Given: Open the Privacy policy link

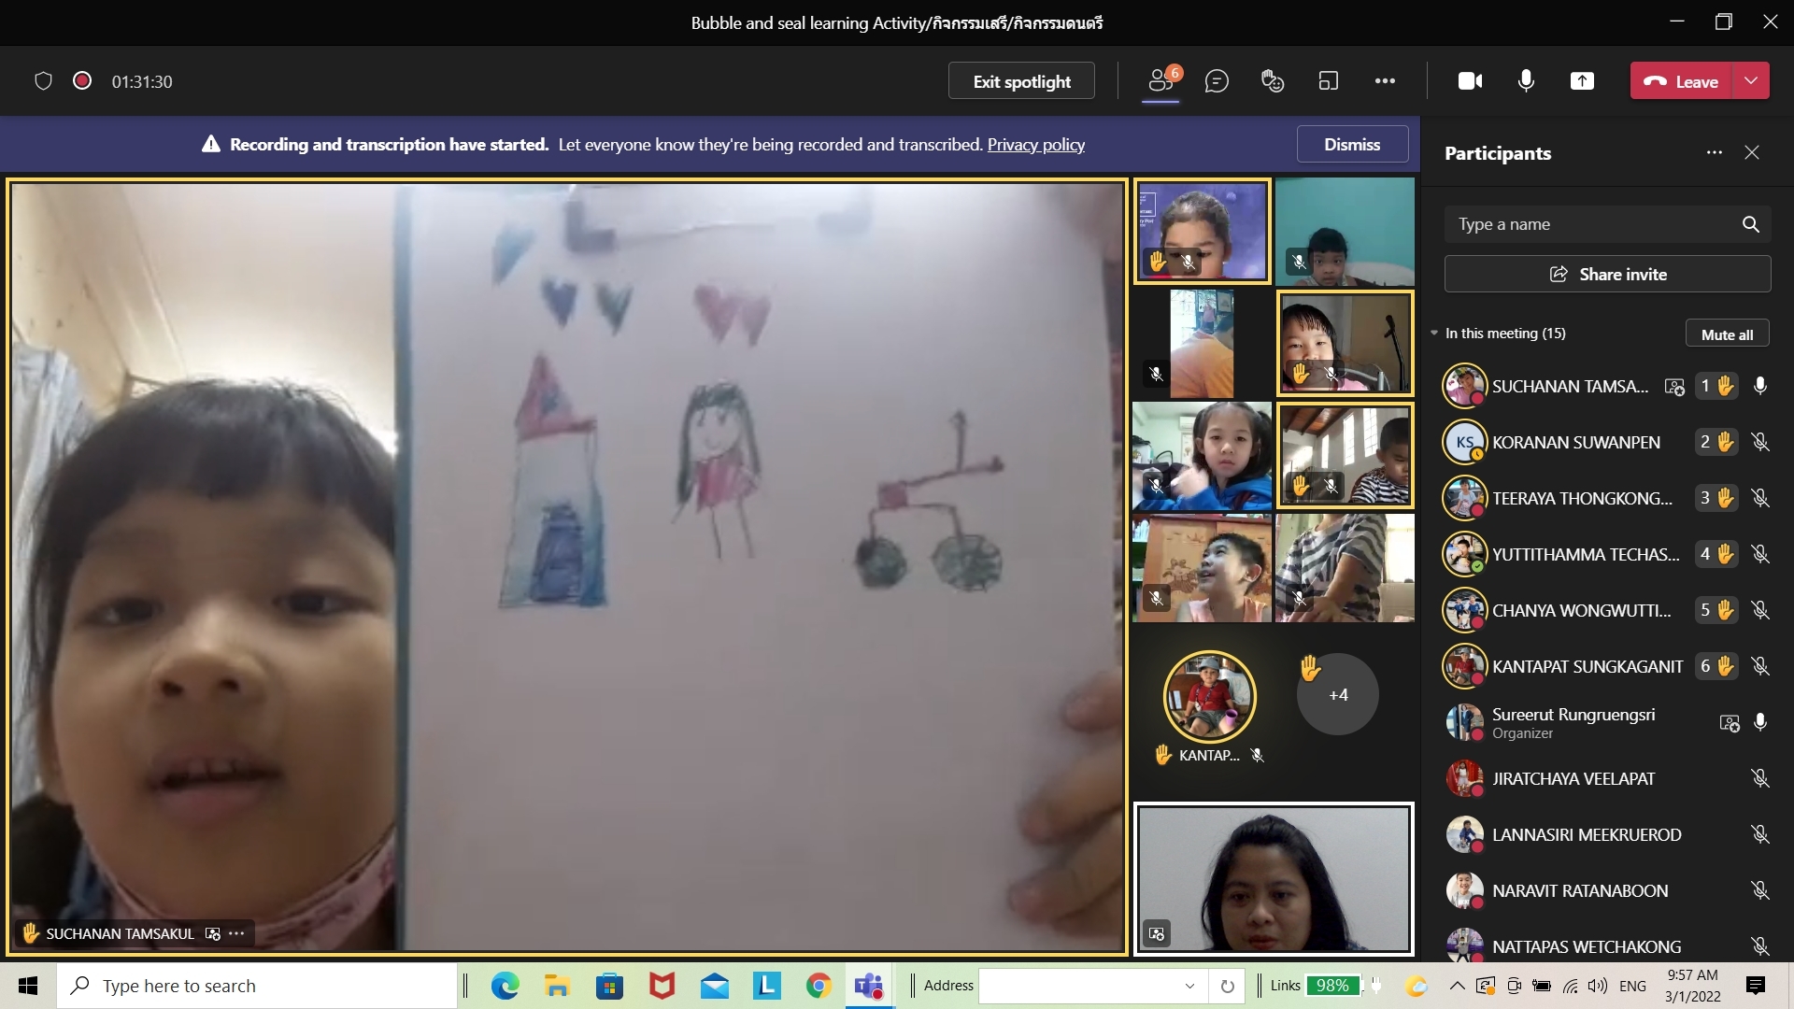Looking at the screenshot, I should pos(1035,145).
